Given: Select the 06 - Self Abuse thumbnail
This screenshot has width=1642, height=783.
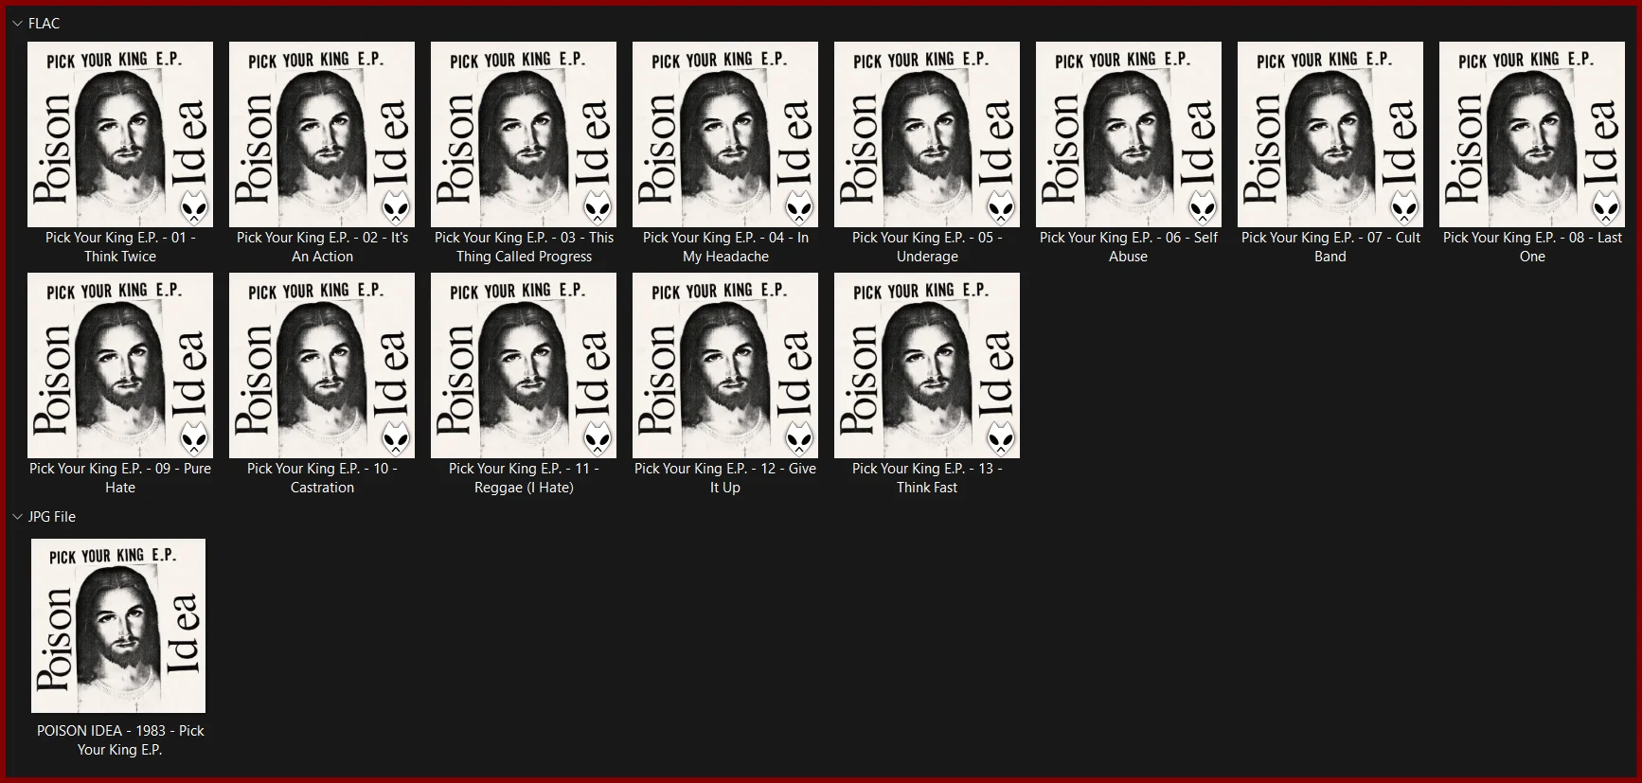Looking at the screenshot, I should click(1129, 134).
